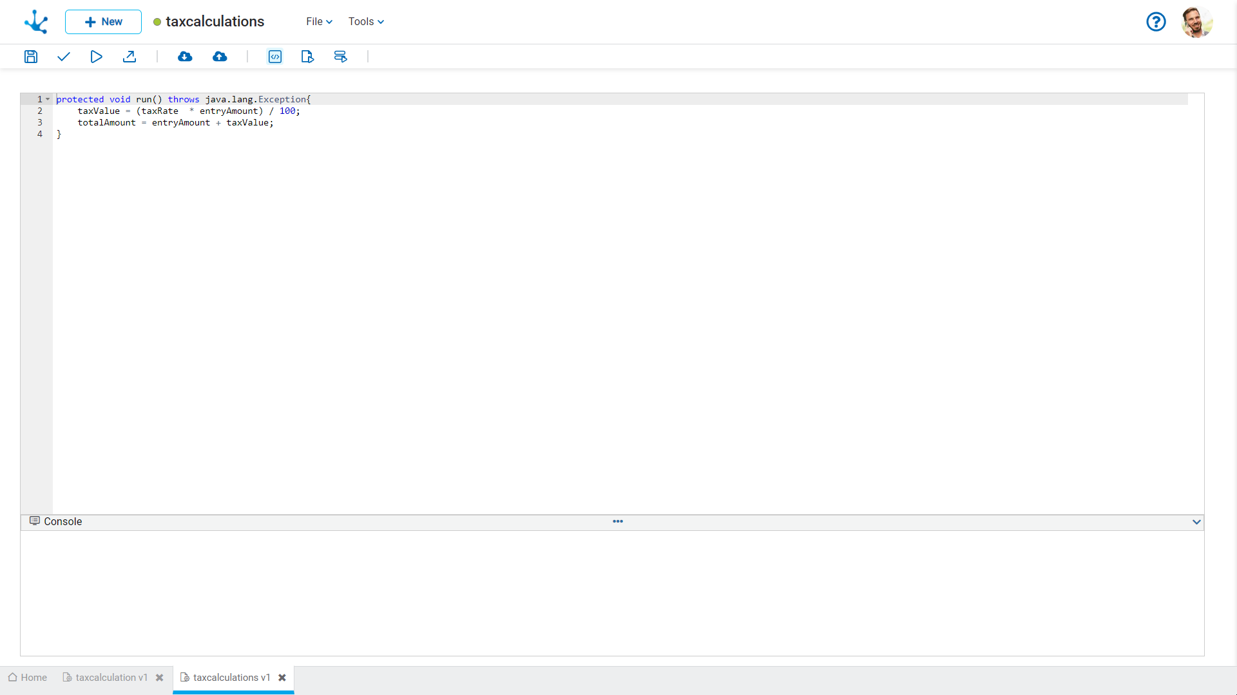Close the taxcalculations v1 tab
The height and width of the screenshot is (695, 1237).
pyautogui.click(x=282, y=678)
